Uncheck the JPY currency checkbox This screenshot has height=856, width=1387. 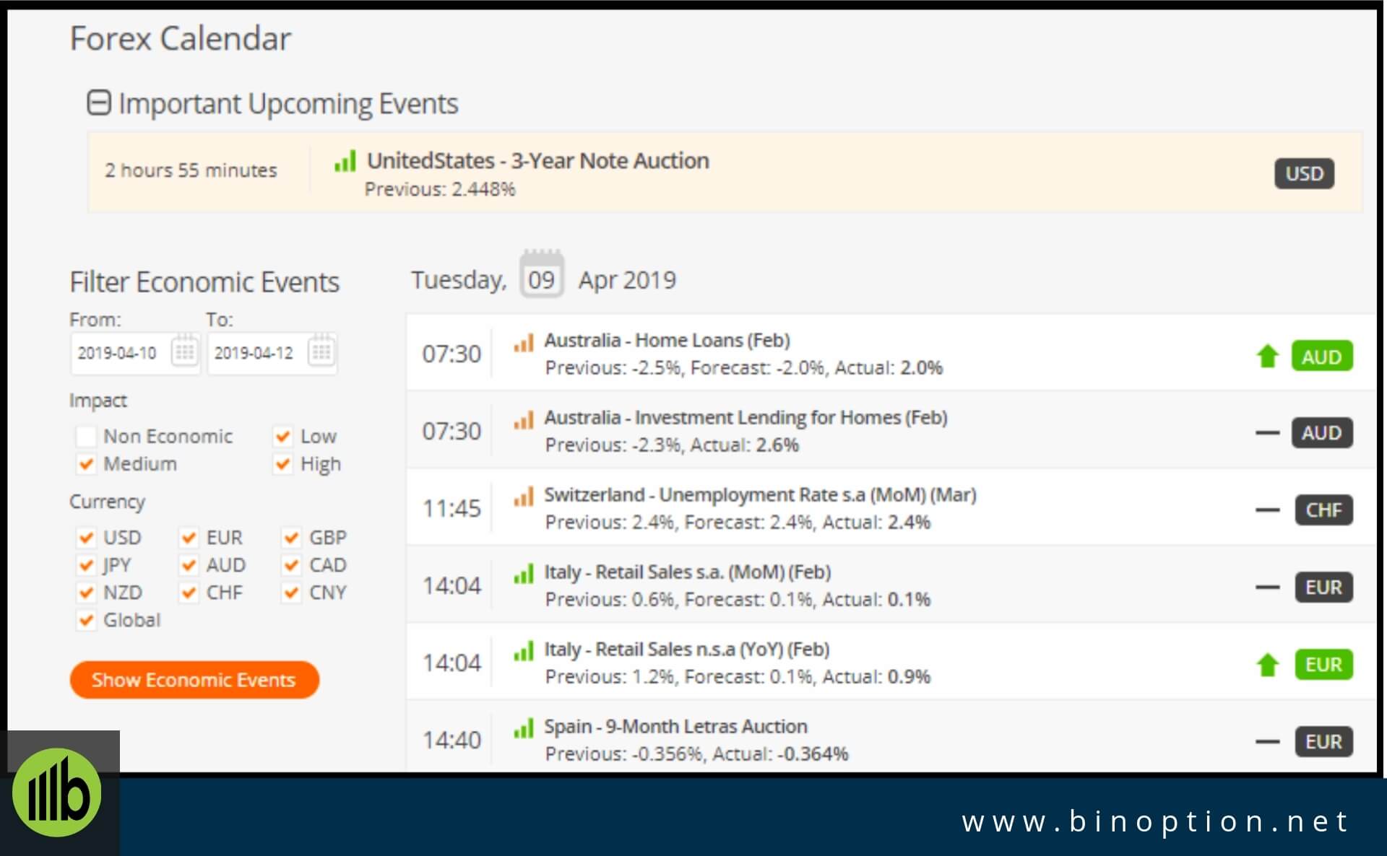(86, 565)
